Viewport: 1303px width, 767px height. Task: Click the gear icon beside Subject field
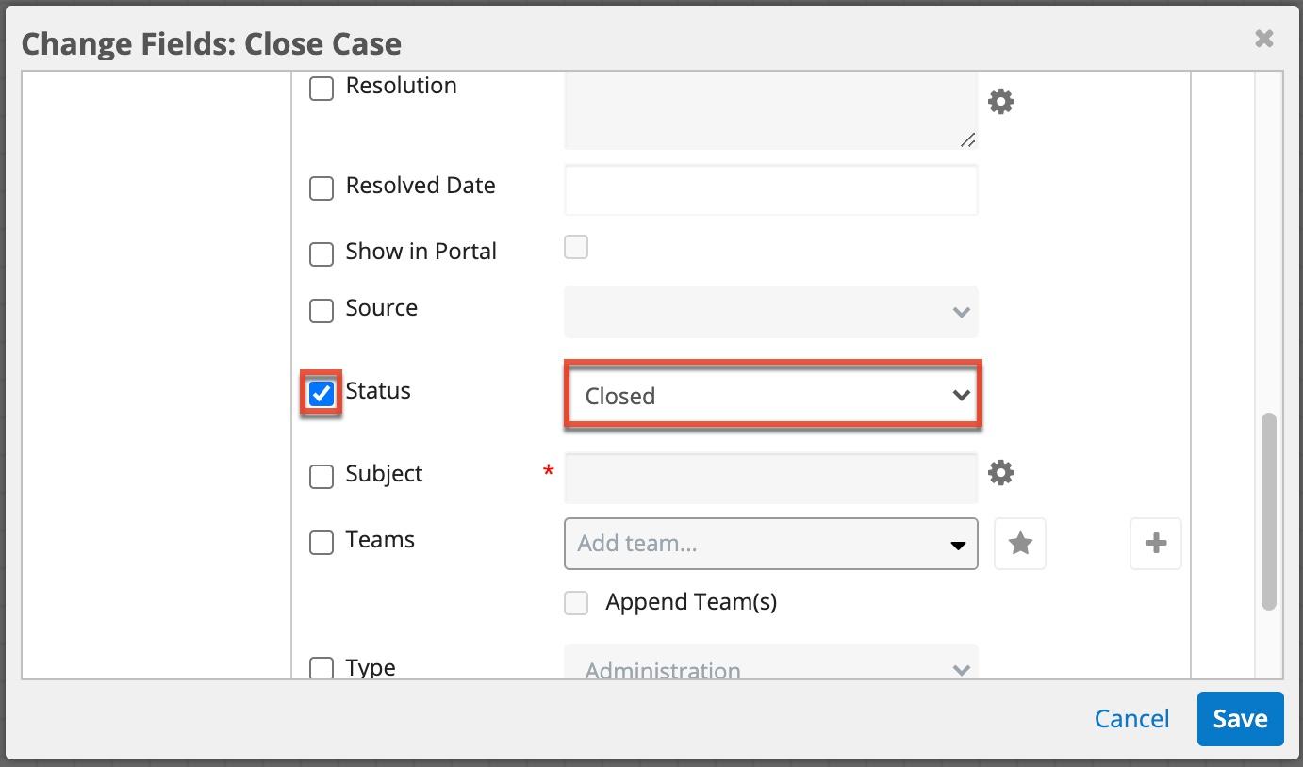(x=1000, y=472)
